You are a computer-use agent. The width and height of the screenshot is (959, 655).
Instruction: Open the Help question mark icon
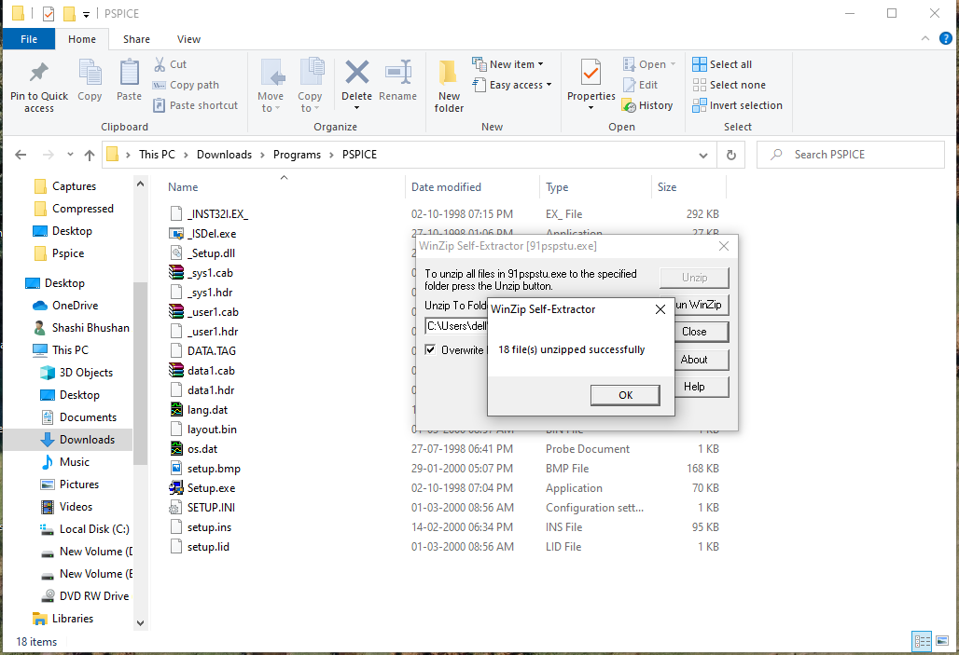945,38
